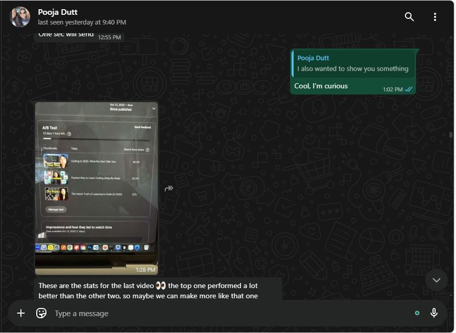Click the forward arrow beside the photo

tap(169, 188)
